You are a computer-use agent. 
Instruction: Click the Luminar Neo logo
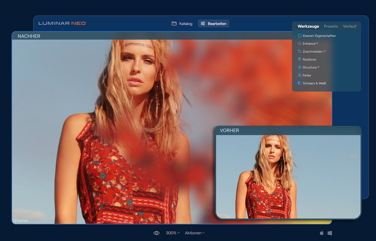point(61,23)
